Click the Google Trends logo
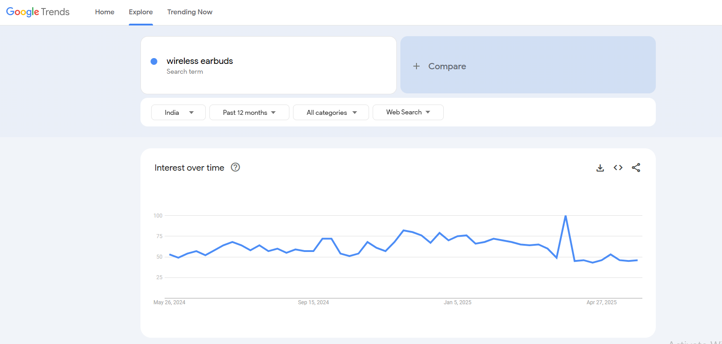 38,12
